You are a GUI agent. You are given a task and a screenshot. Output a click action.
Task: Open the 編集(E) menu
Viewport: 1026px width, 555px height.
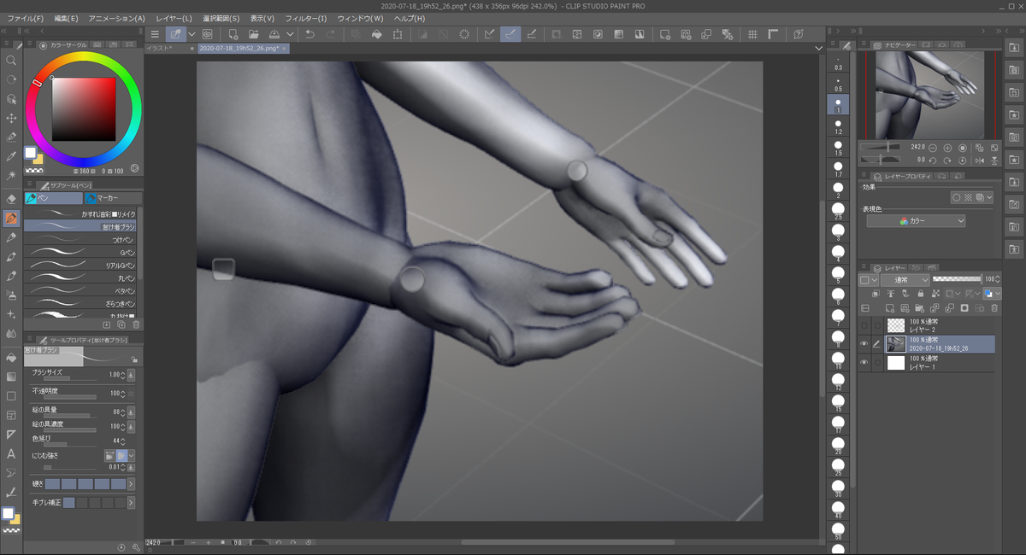pyautogui.click(x=66, y=18)
